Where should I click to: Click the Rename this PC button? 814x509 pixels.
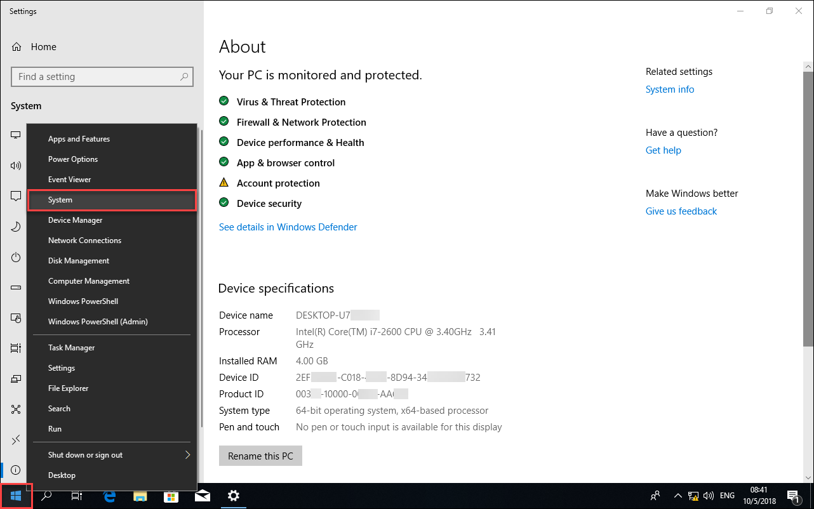[260, 456]
